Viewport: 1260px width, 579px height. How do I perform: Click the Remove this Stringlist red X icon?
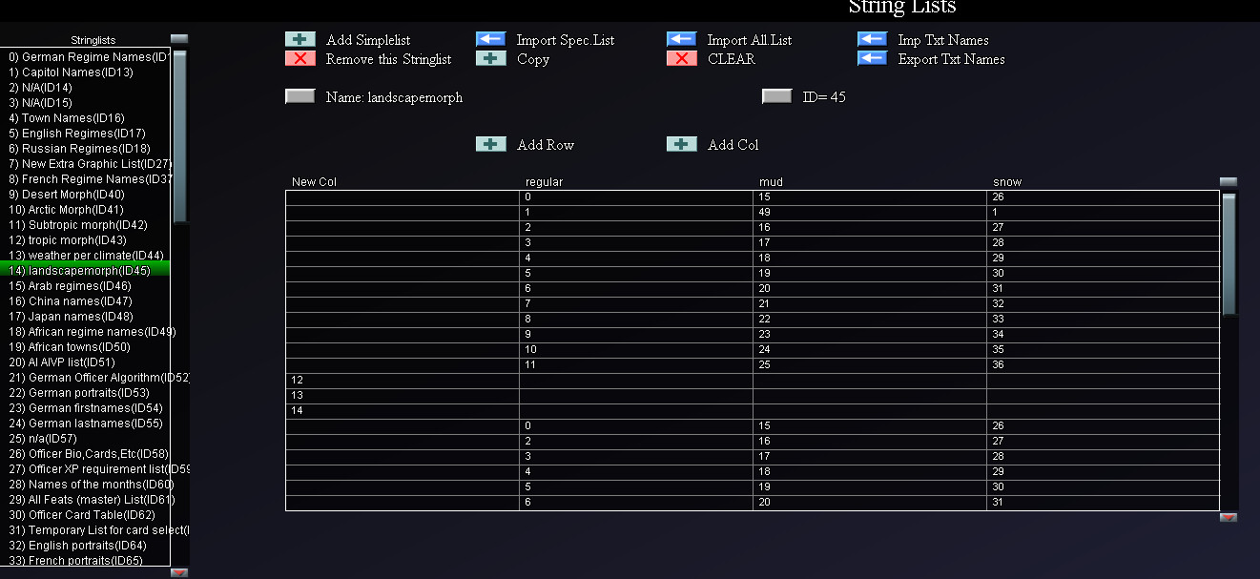(x=300, y=59)
